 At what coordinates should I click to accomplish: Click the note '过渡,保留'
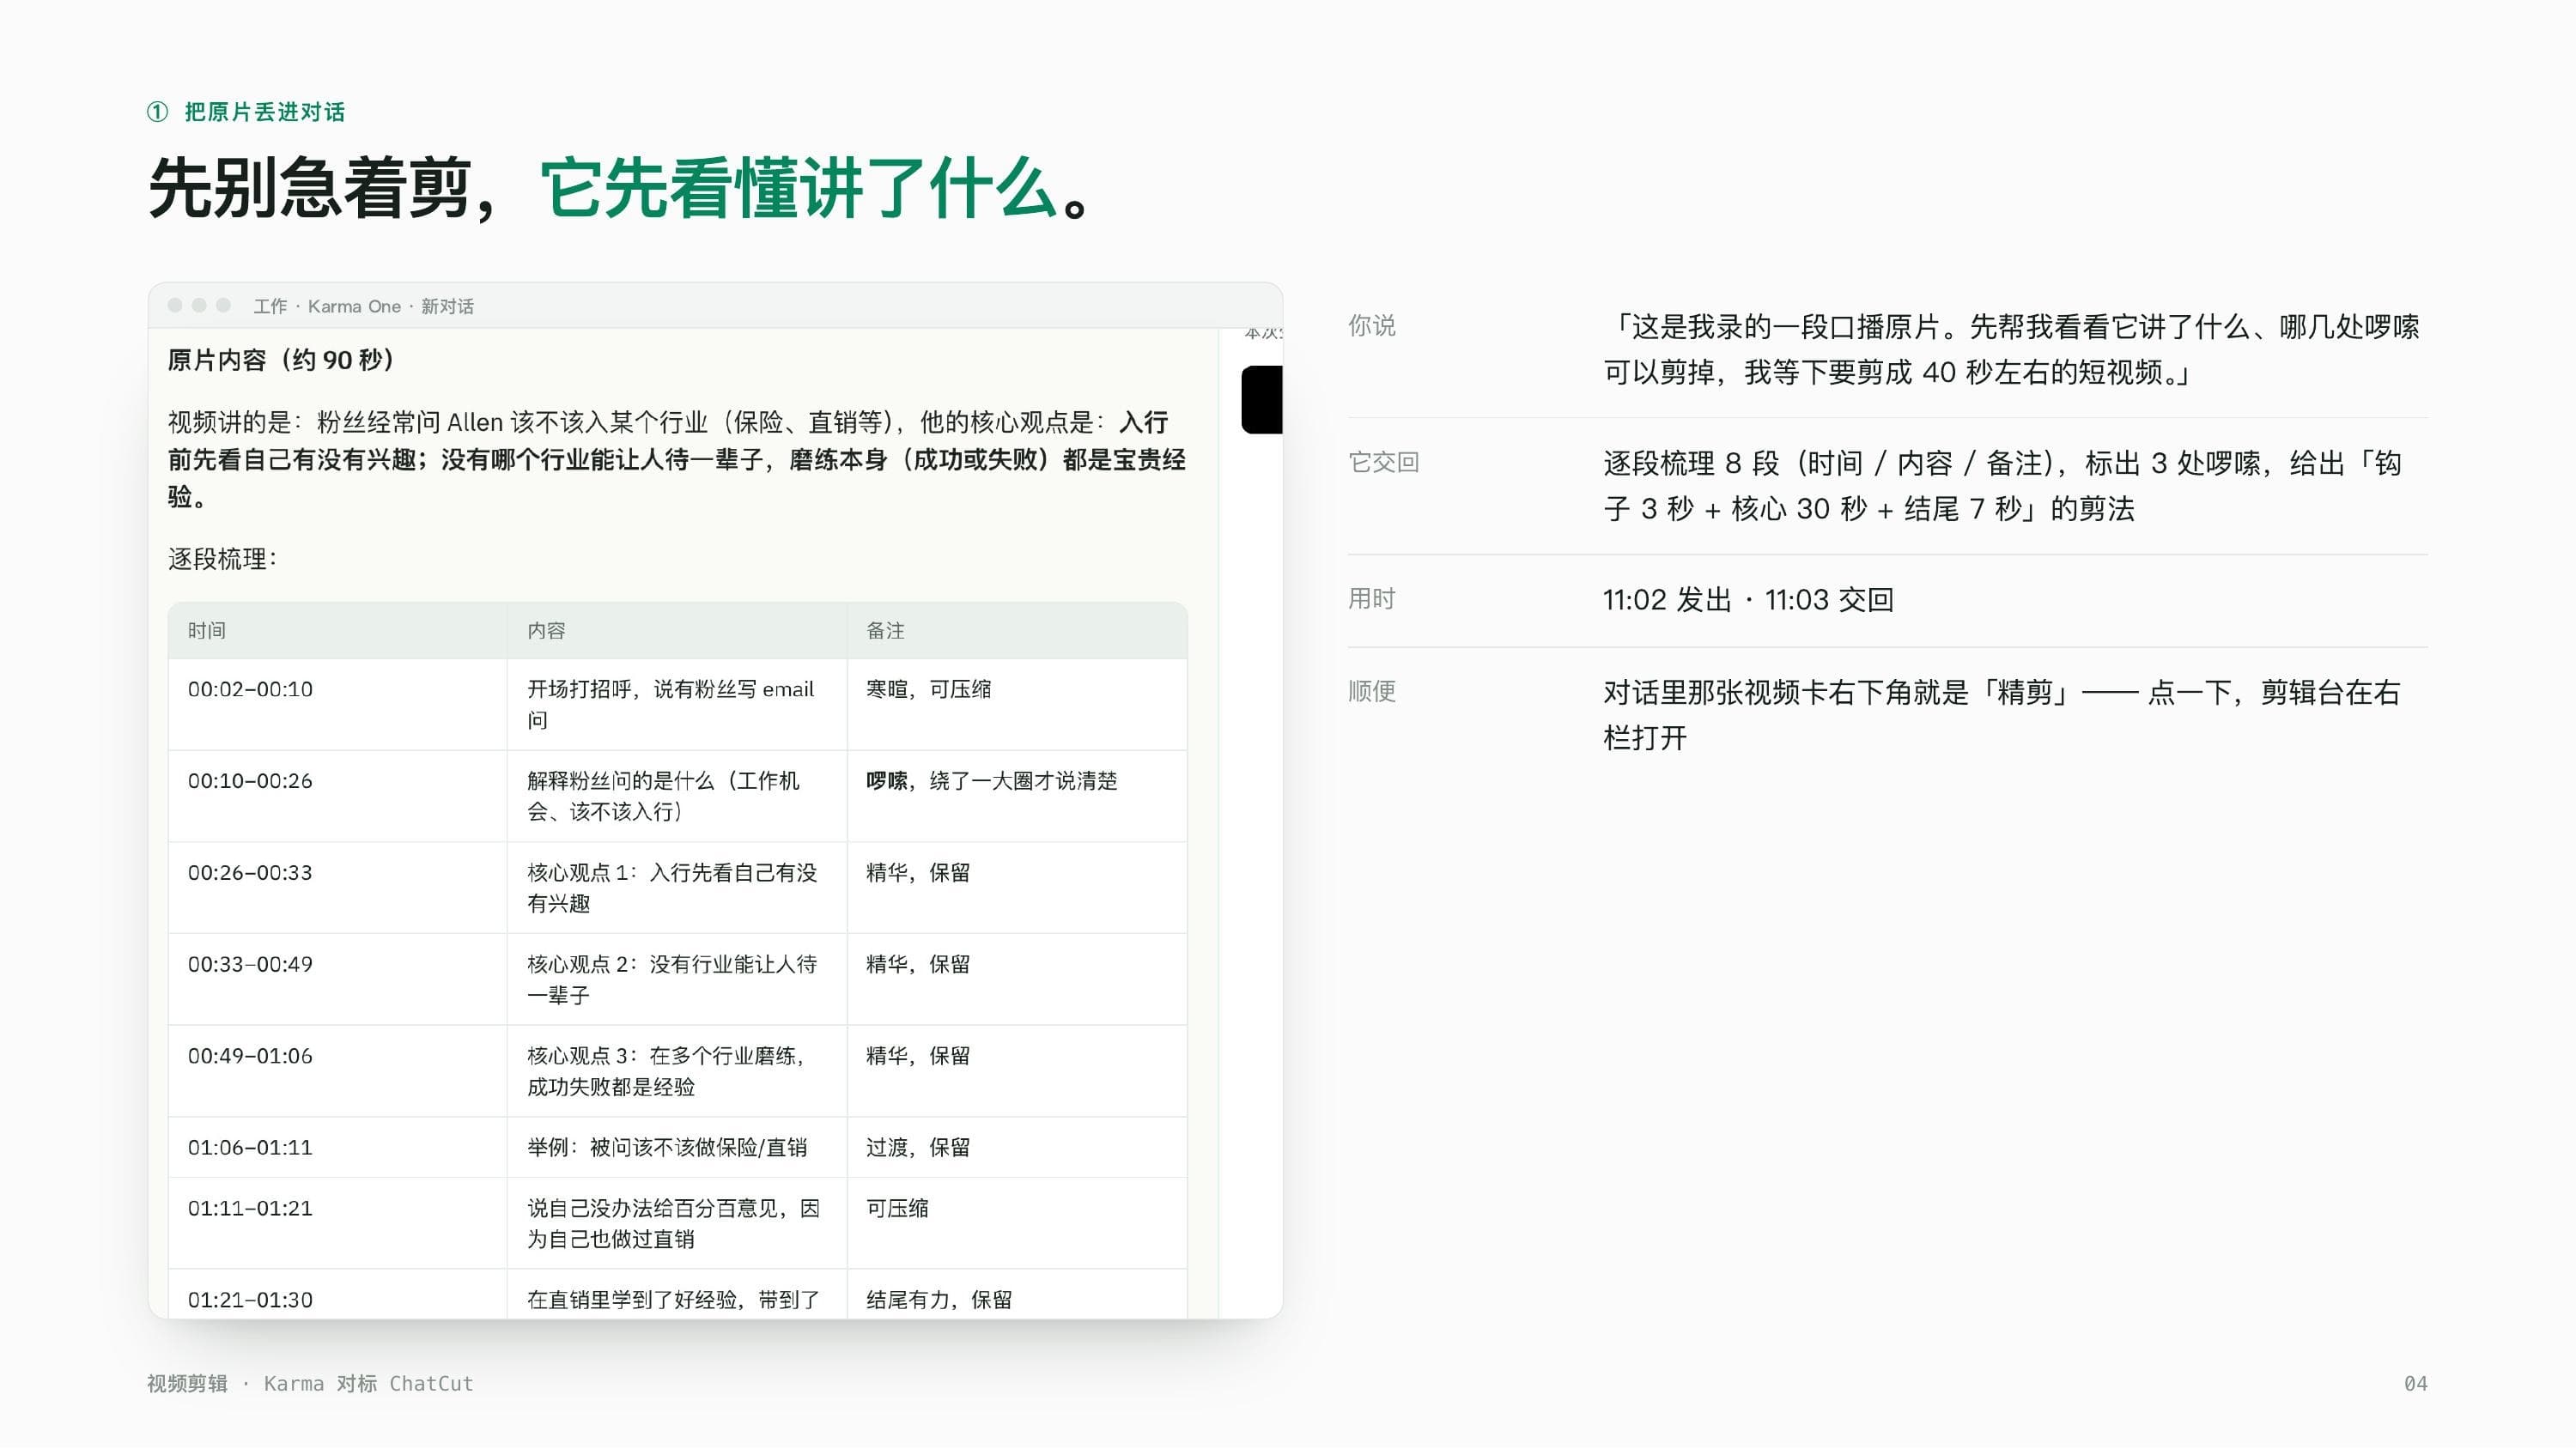[x=918, y=1148]
